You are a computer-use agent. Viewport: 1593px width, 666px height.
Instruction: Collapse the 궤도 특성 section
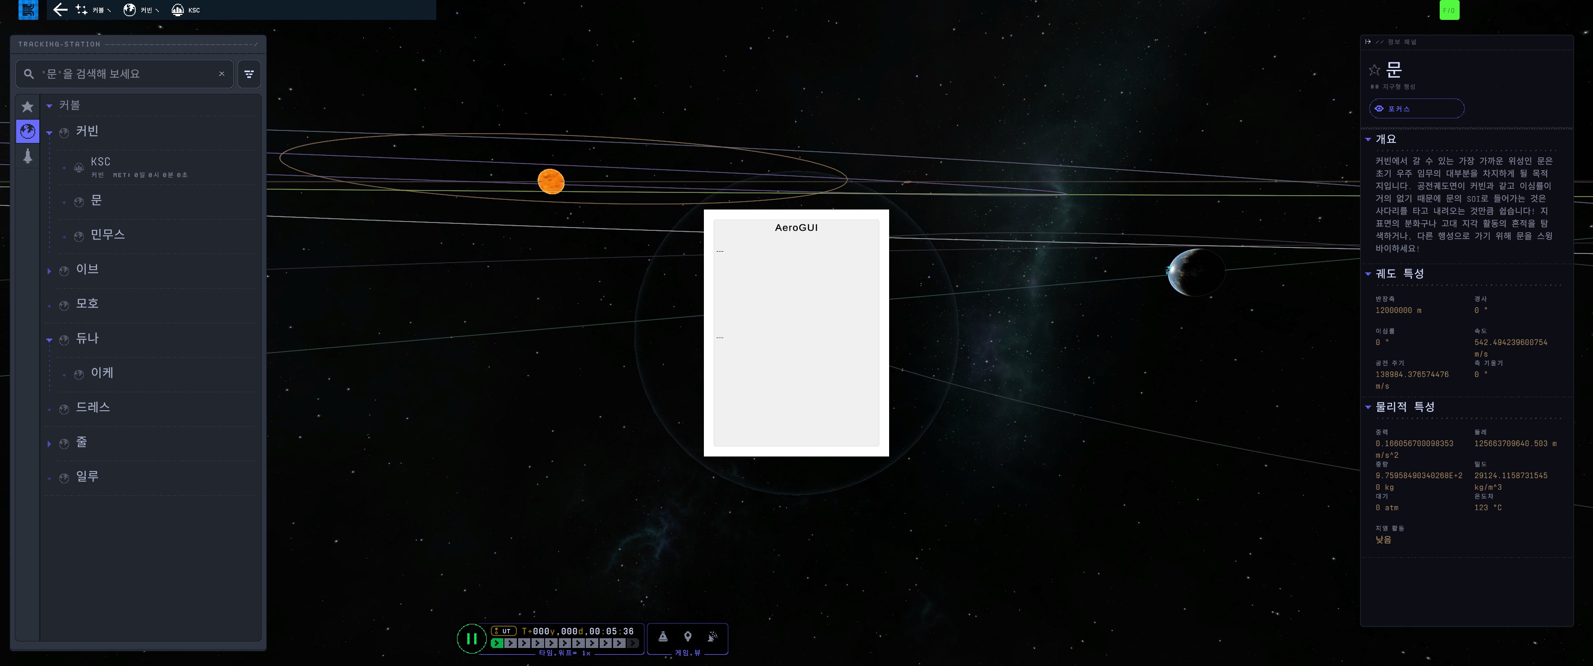[x=1368, y=274]
